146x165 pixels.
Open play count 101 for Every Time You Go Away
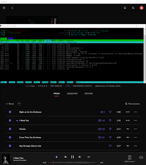point(102,137)
